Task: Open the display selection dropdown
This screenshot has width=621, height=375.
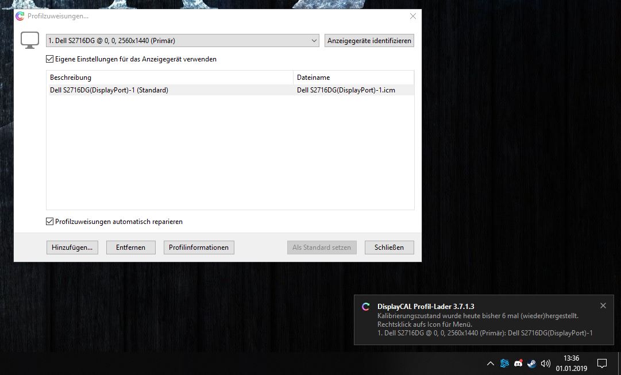Action: tap(183, 40)
